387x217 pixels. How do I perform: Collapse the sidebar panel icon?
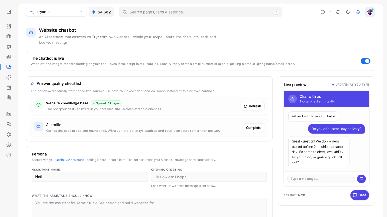(9, 12)
